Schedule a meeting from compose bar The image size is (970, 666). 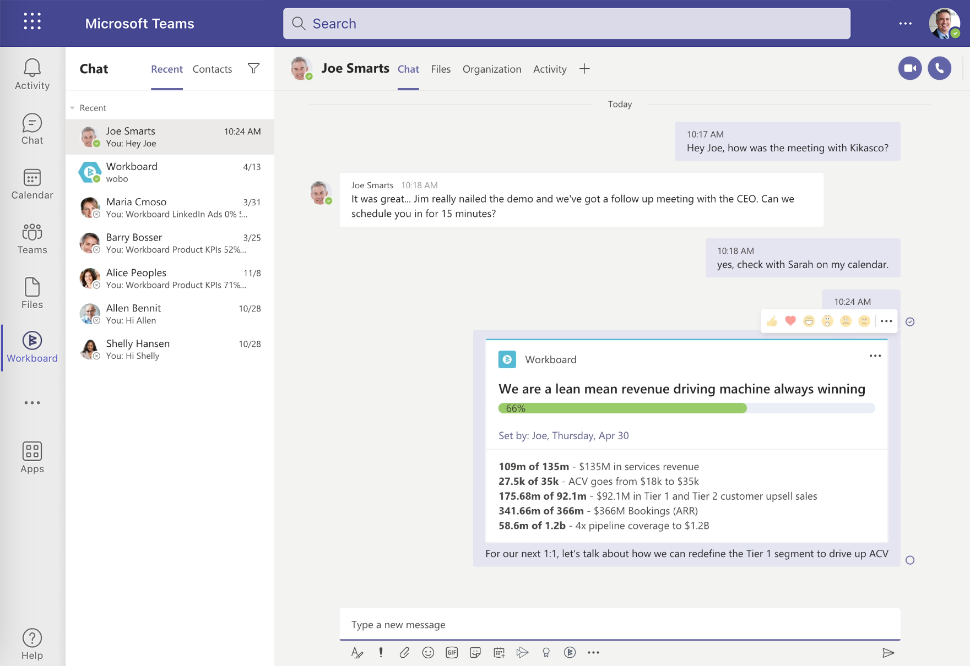click(499, 653)
